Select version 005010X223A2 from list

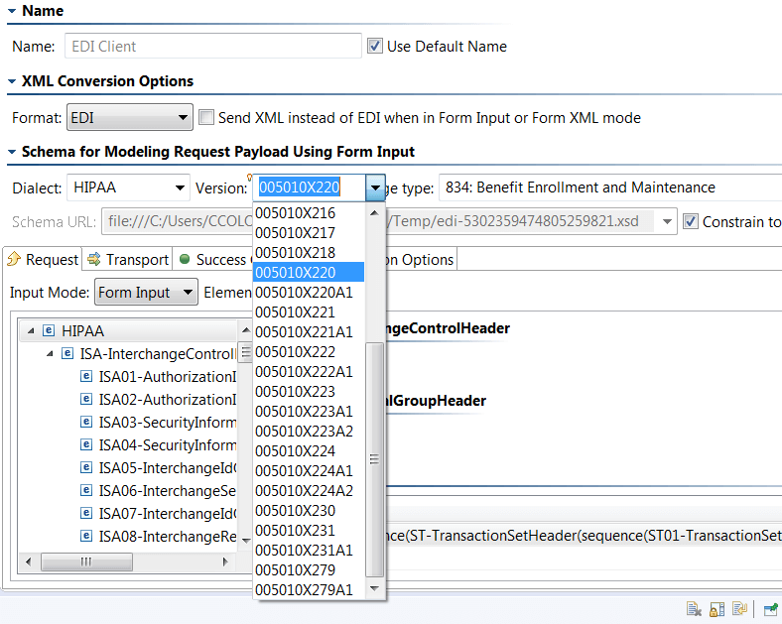coord(309,432)
